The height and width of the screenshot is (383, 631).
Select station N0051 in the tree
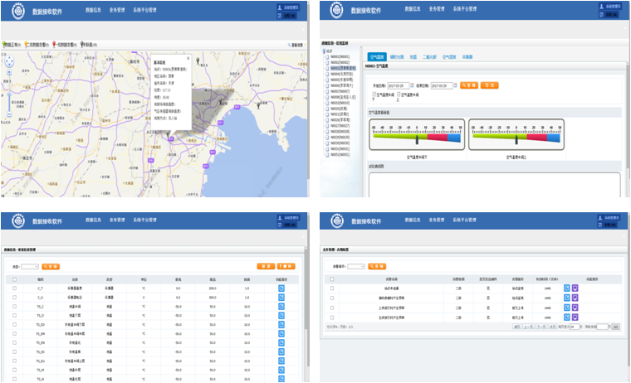click(x=340, y=155)
